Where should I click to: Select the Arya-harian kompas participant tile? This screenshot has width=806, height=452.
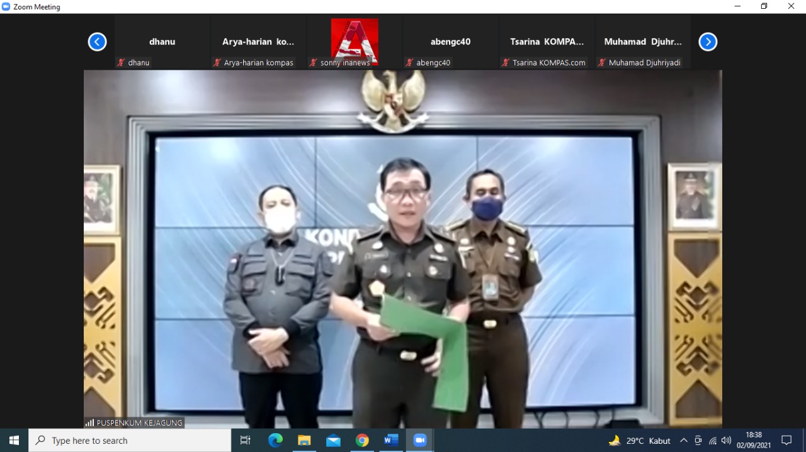[258, 41]
